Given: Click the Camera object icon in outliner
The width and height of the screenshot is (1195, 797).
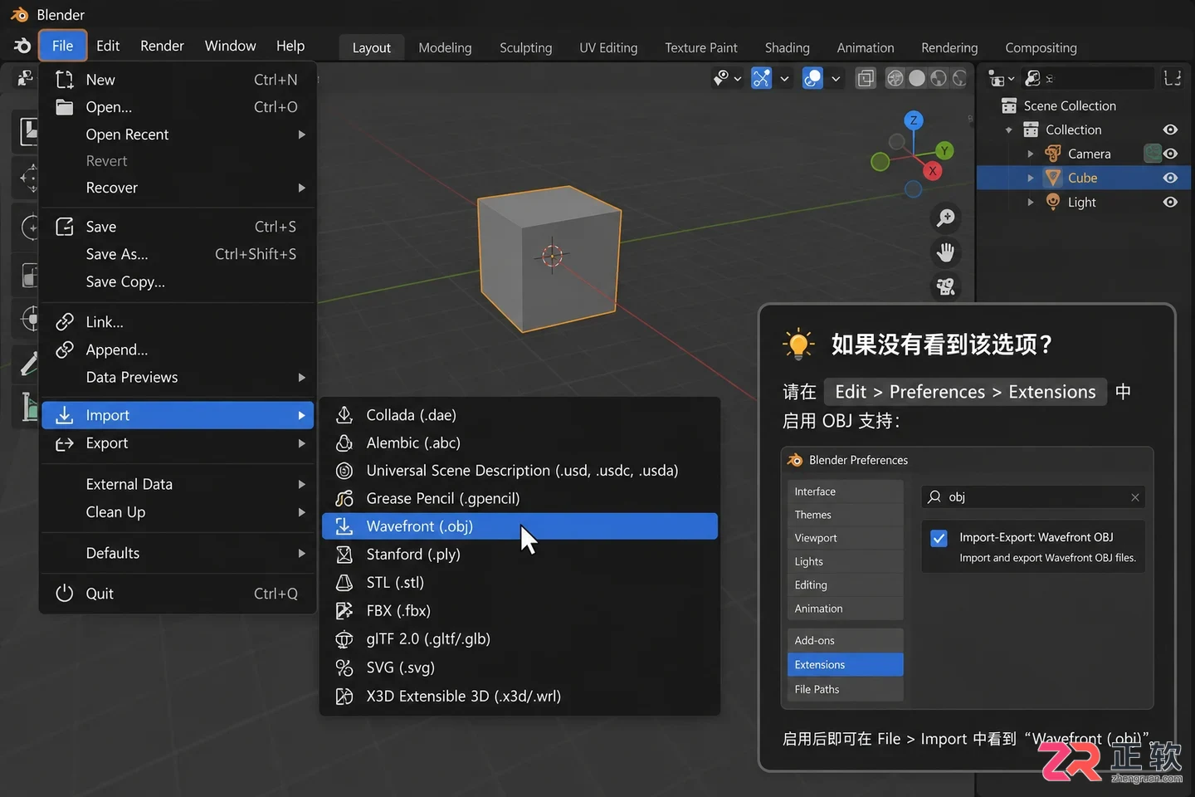Looking at the screenshot, I should (x=1053, y=154).
